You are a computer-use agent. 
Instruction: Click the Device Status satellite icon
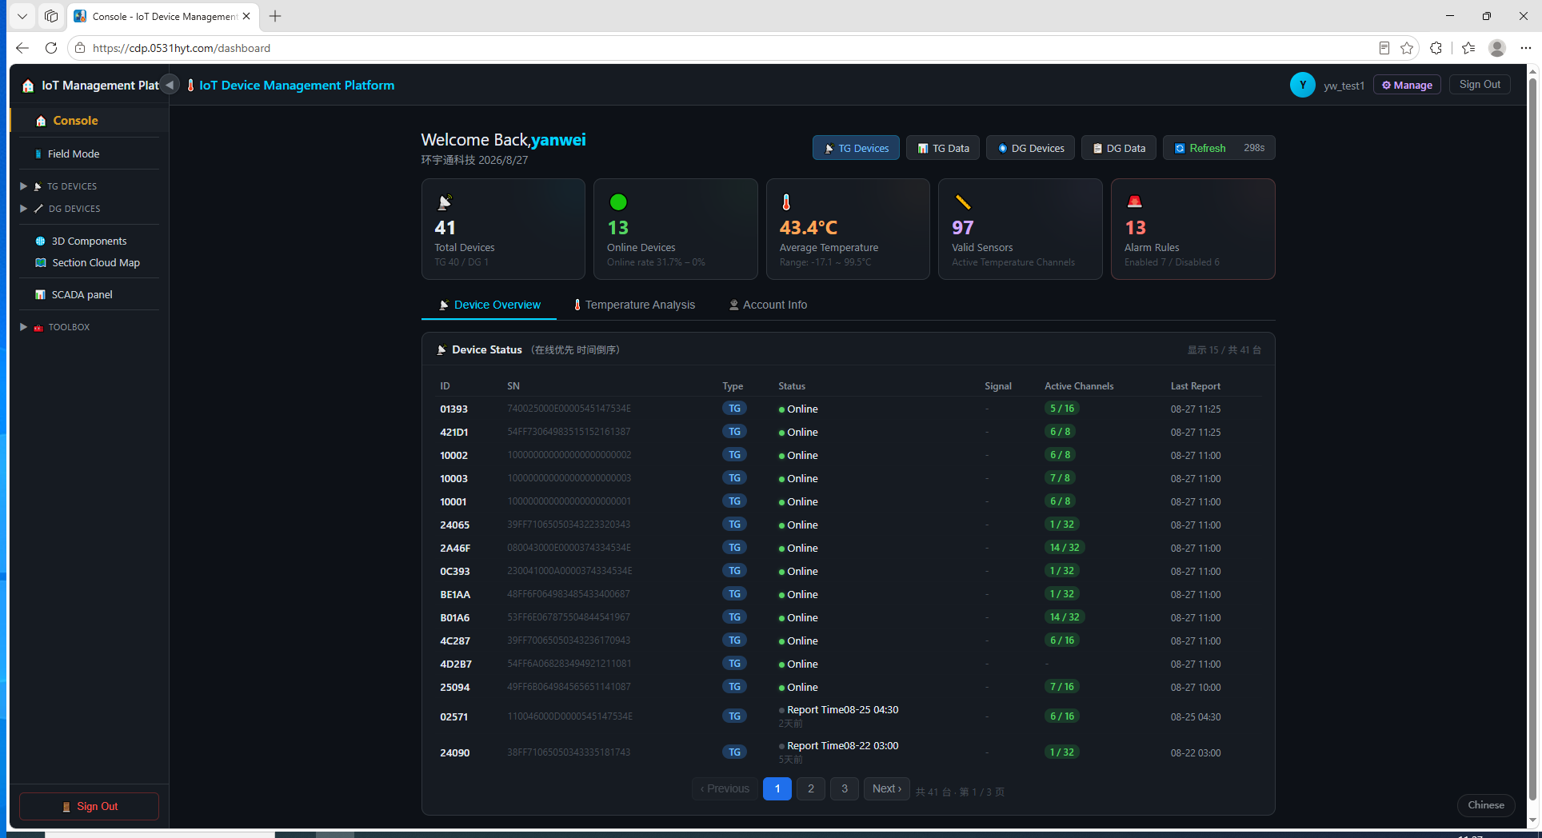tap(441, 349)
